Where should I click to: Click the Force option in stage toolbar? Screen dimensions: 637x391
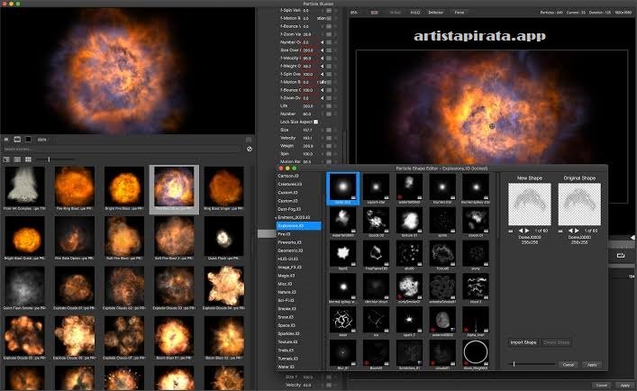click(x=460, y=13)
